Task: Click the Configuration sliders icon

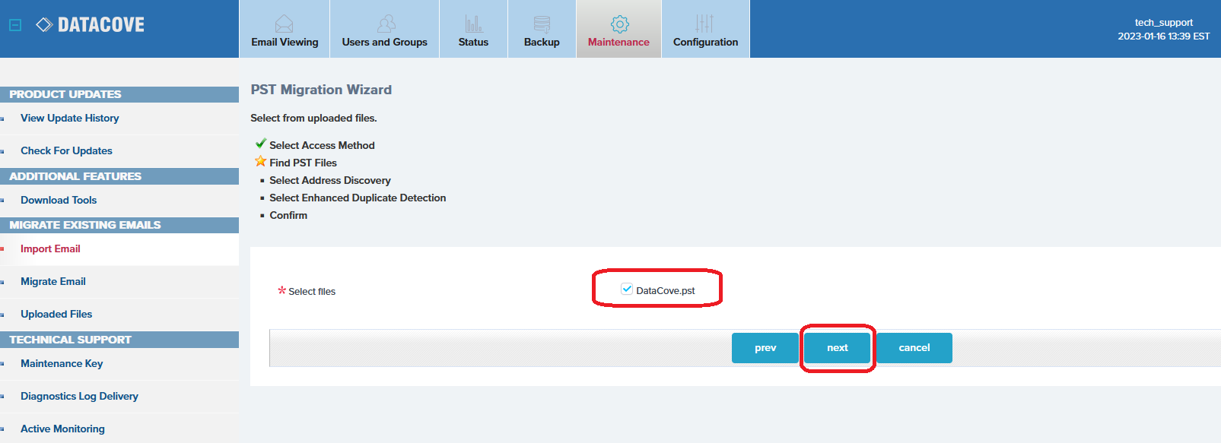Action: tap(704, 24)
